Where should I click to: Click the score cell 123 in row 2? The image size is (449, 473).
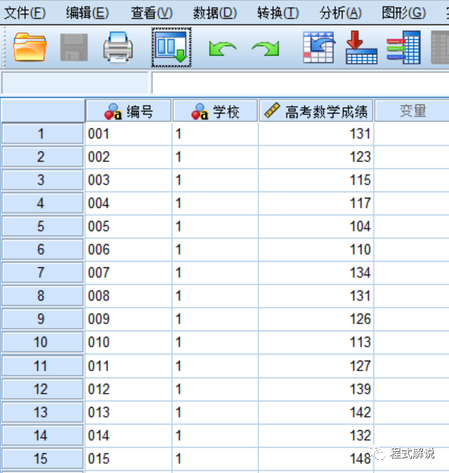316,157
